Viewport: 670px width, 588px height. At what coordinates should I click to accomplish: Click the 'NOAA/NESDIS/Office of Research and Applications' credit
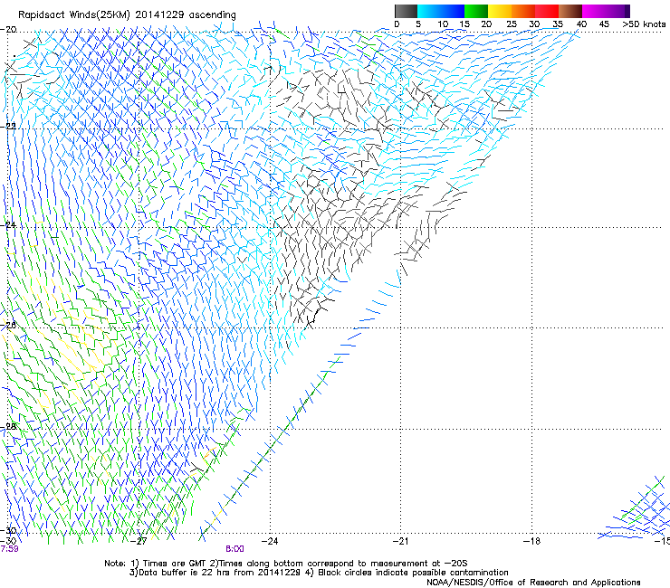point(533,582)
